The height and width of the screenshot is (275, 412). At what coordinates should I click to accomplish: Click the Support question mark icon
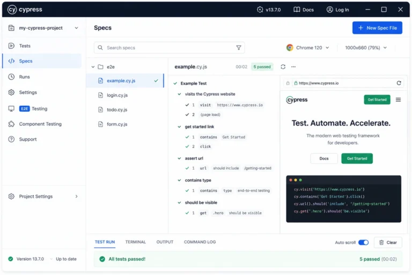point(11,139)
